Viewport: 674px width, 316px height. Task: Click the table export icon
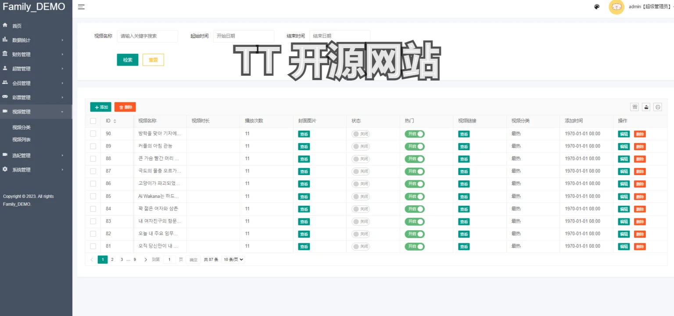click(x=646, y=107)
